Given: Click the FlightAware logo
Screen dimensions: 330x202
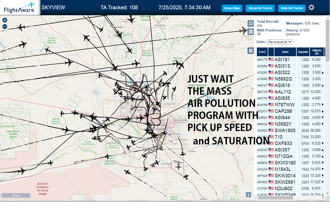Looking at the screenshot, I should click(20, 8).
